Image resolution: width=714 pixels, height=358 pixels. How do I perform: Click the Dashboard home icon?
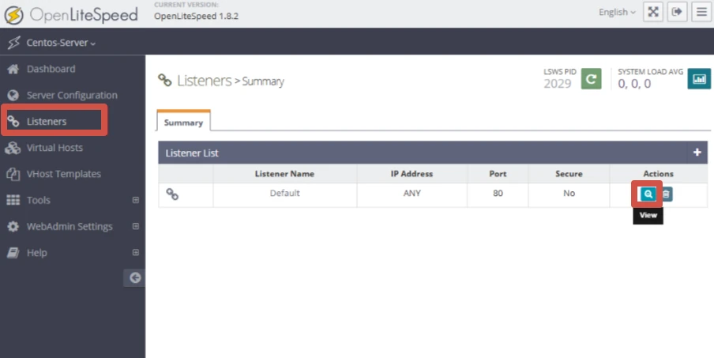pyautogui.click(x=13, y=69)
